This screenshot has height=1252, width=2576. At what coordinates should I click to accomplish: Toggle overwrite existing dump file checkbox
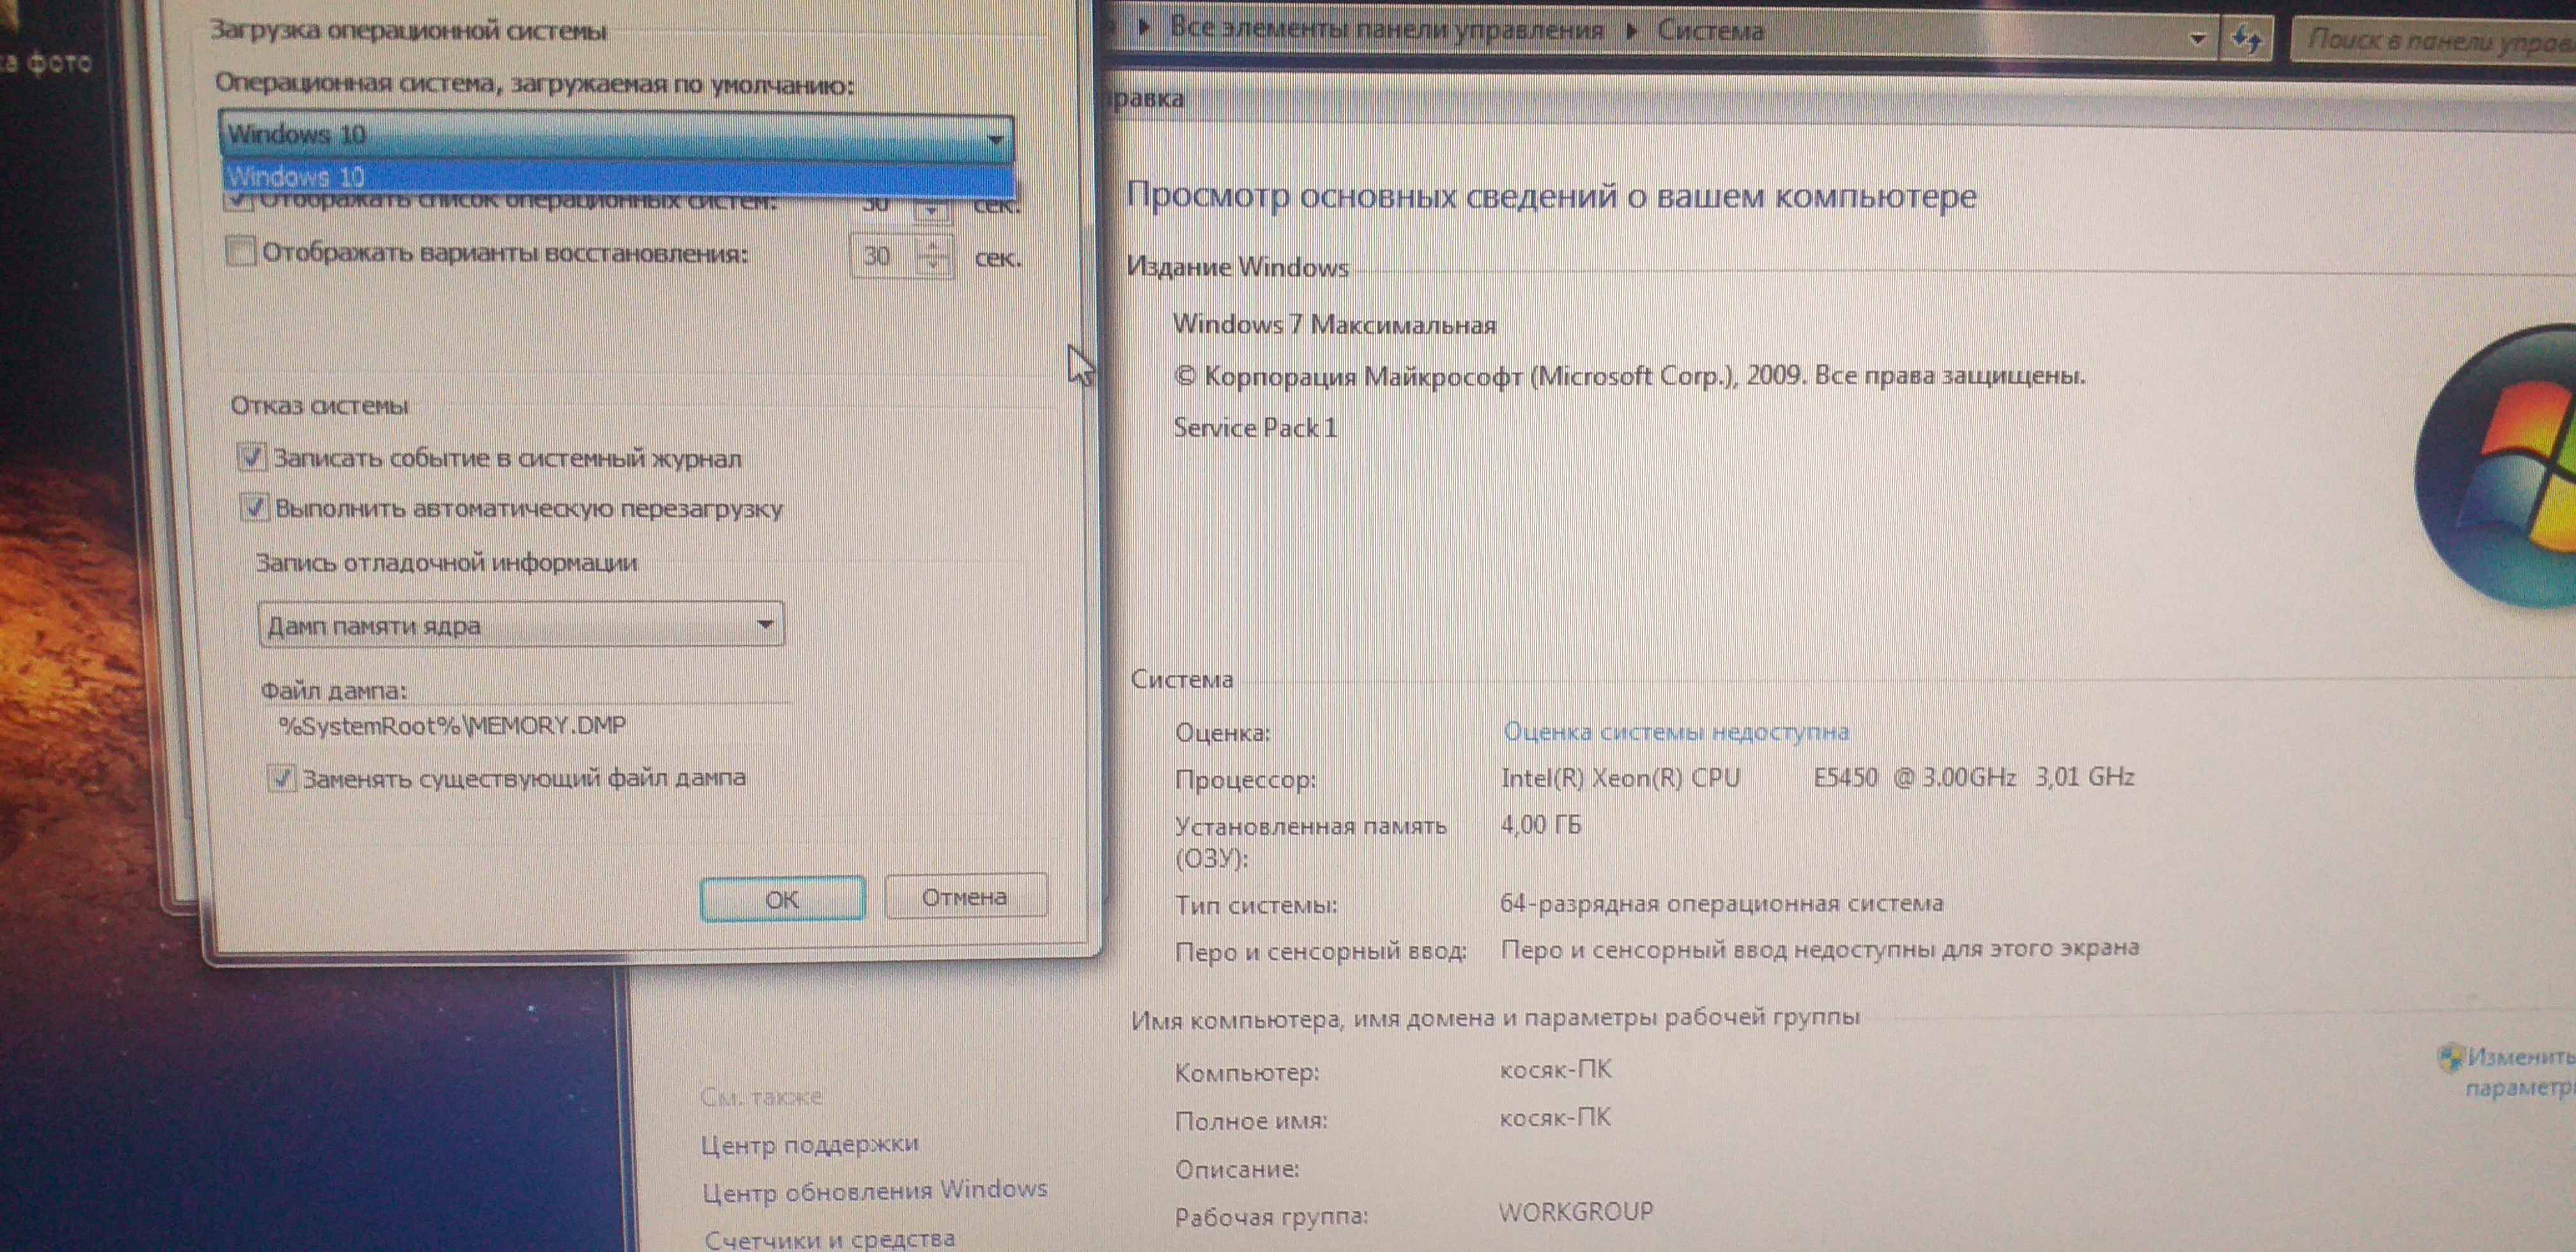click(281, 777)
